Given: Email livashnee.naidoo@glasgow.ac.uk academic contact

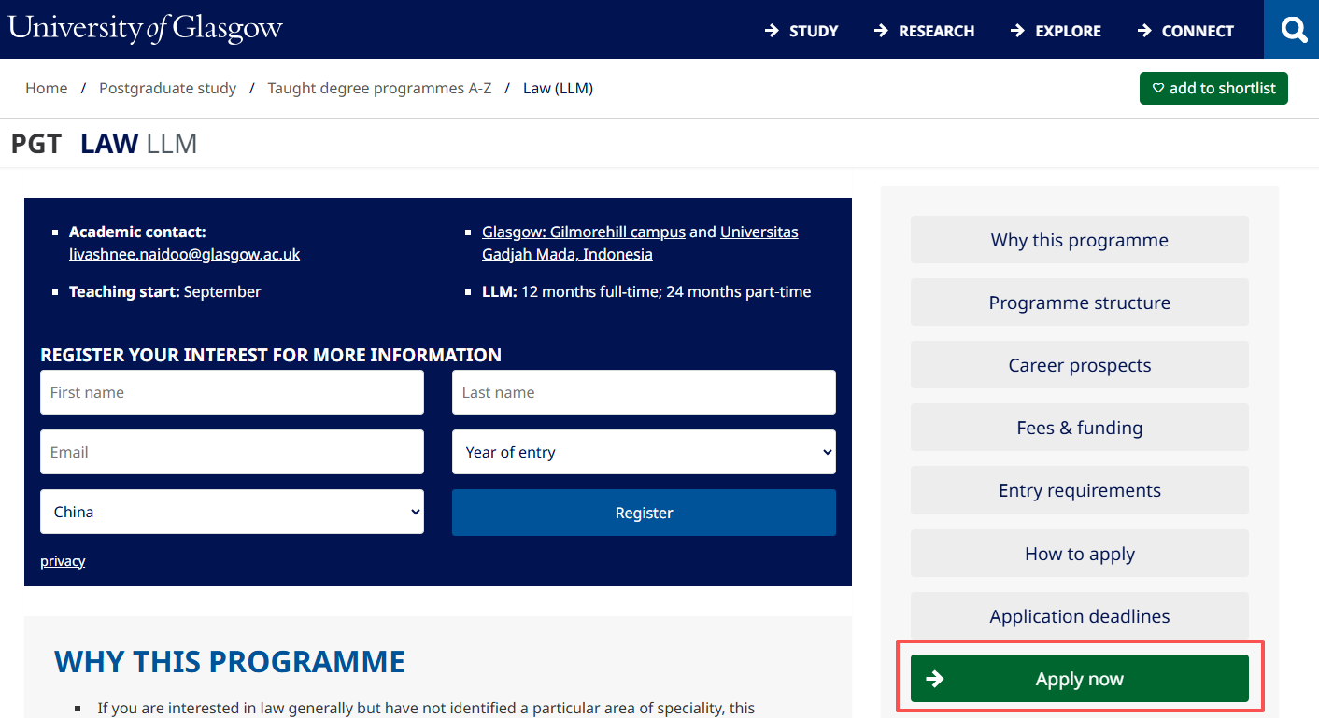Looking at the screenshot, I should [x=184, y=254].
